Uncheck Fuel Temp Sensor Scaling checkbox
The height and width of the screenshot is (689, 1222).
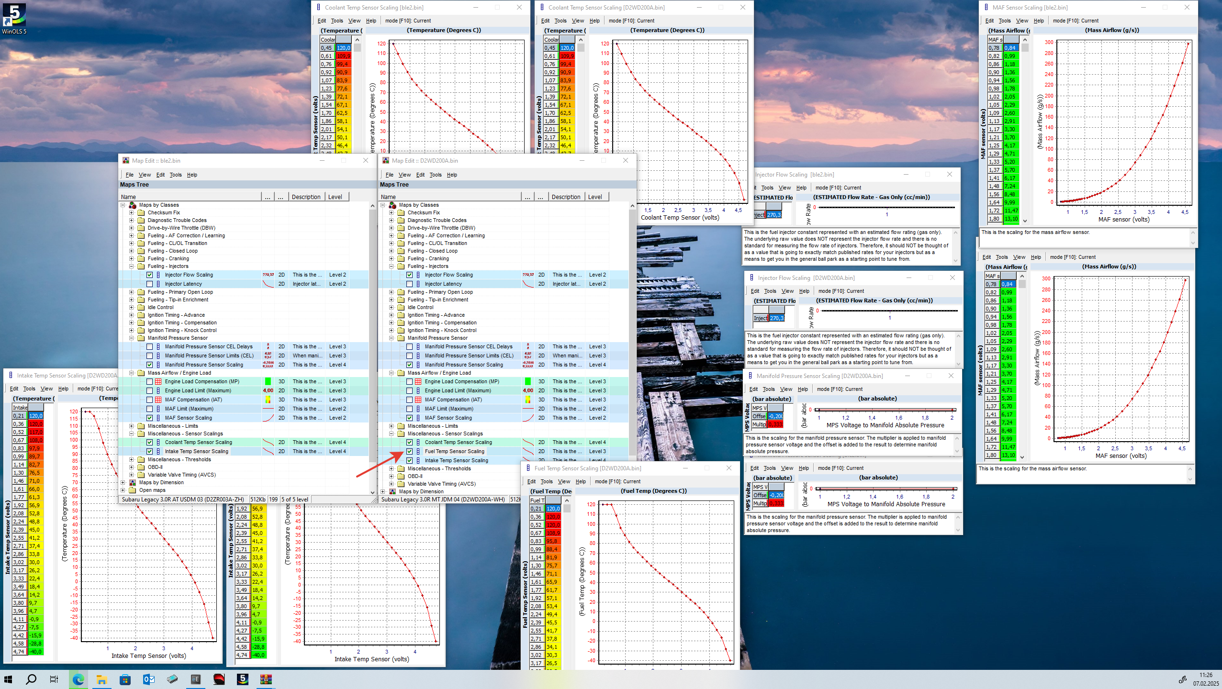click(x=409, y=451)
